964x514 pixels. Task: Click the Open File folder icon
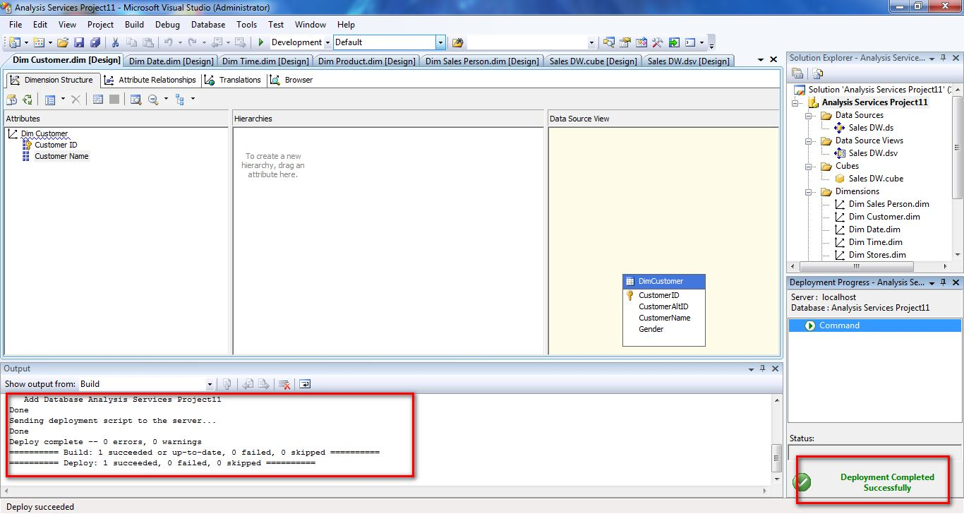point(64,42)
